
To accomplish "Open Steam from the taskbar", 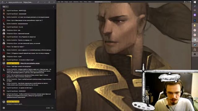I will 195,45.
